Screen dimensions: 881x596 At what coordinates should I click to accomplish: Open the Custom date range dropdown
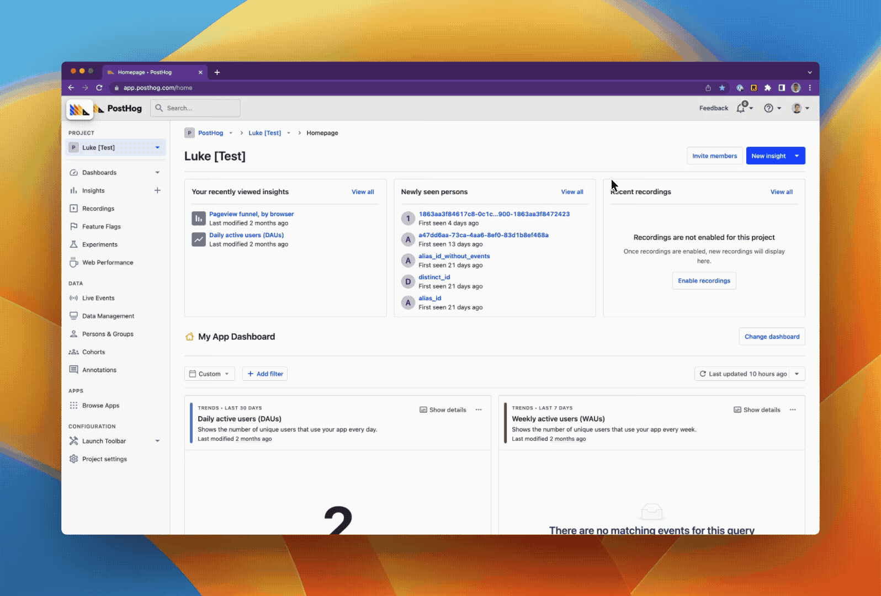coord(209,374)
